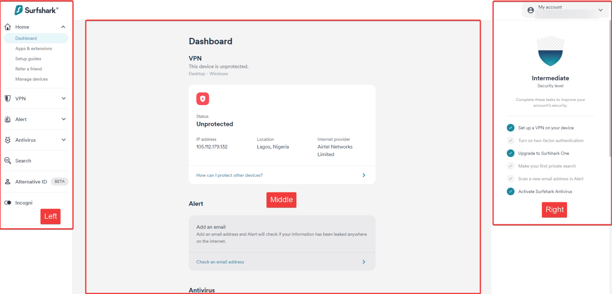Click the 'Unprotected' status text
This screenshot has width=612, height=294.
(x=215, y=124)
